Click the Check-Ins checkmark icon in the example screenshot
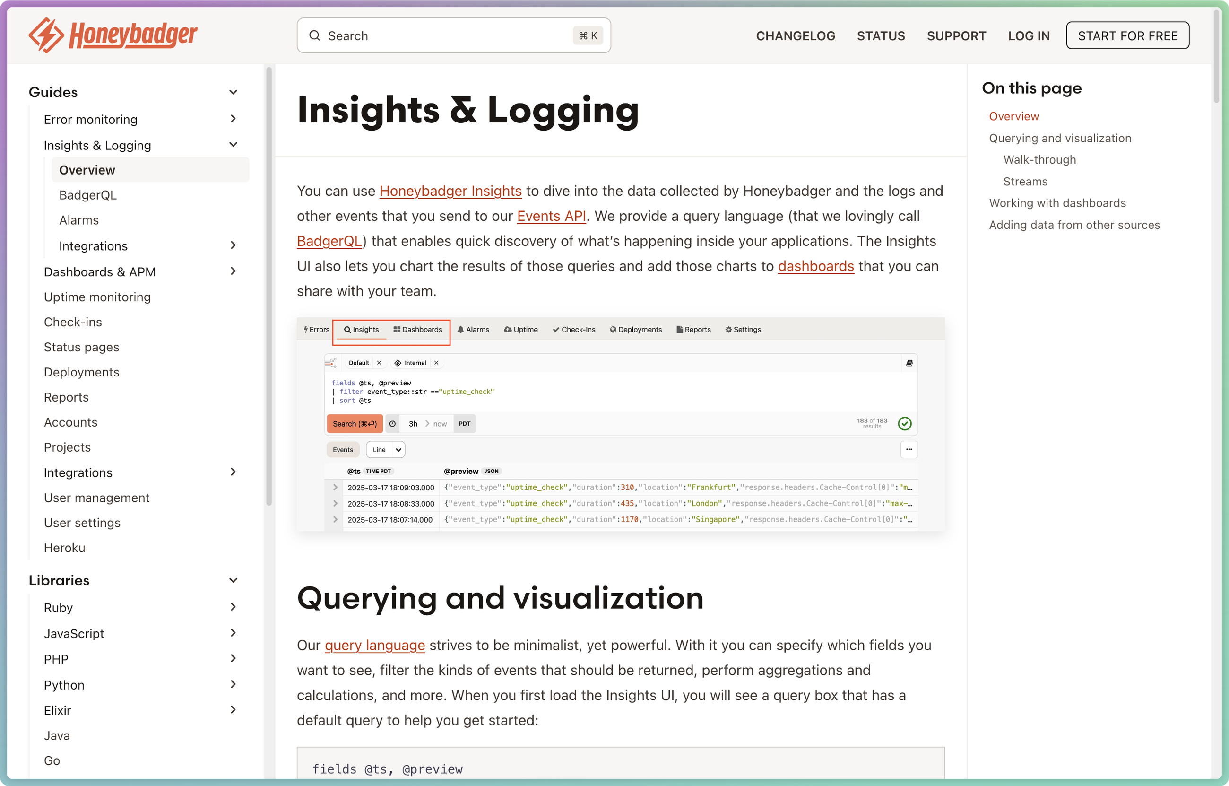 tap(555, 330)
